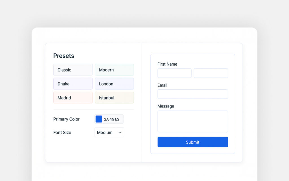Apply the Dhaka preset

click(x=73, y=84)
